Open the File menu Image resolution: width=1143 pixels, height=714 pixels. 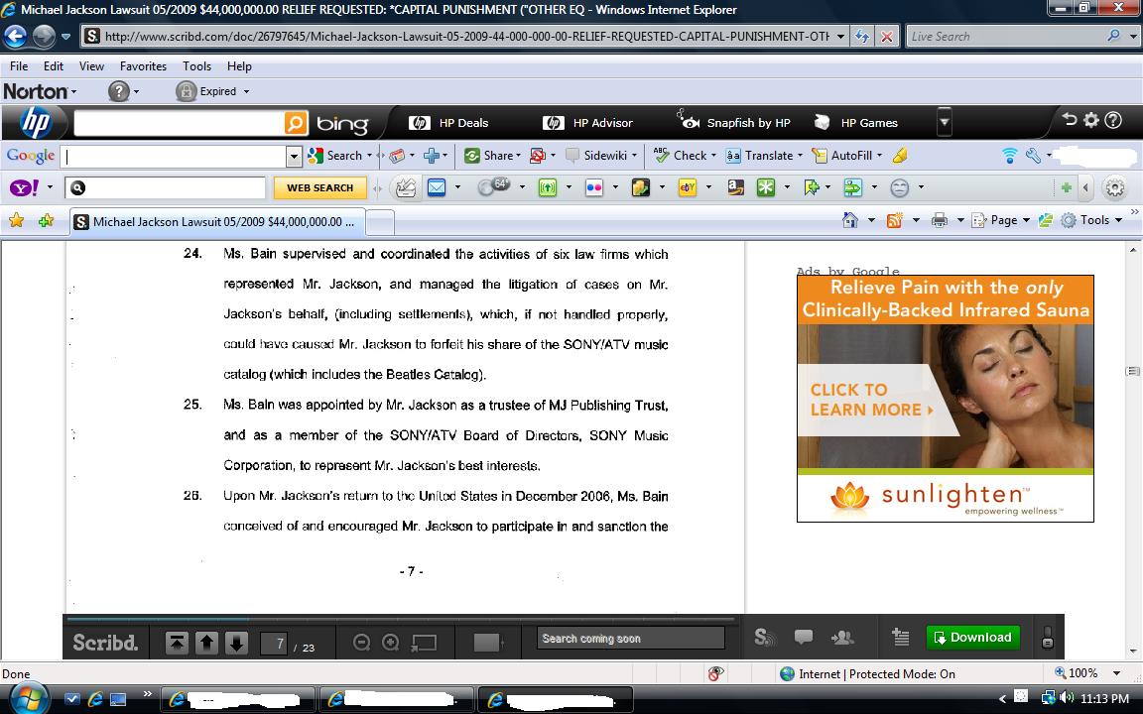19,66
